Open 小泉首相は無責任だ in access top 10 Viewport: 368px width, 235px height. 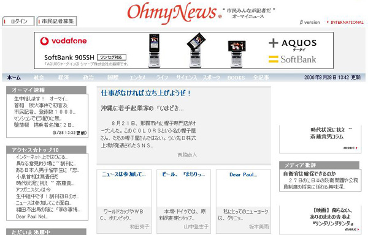tap(37, 177)
